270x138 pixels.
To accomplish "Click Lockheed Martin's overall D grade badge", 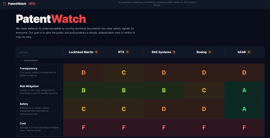I will (x=96, y=52).
